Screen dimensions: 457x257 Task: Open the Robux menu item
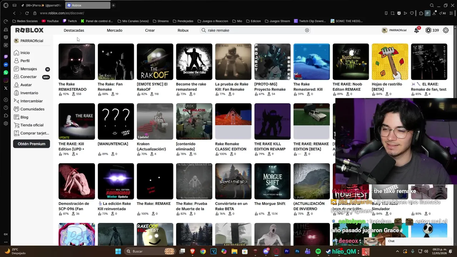point(183,30)
